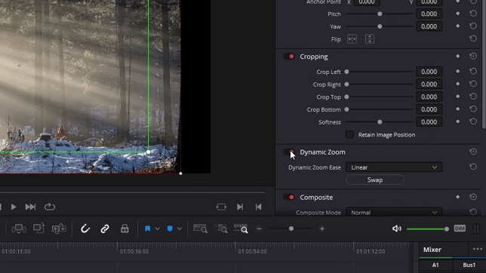This screenshot has width=486, height=273.
Task: Reset Dynamic Zoom Ease setting
Action: pos(473,167)
